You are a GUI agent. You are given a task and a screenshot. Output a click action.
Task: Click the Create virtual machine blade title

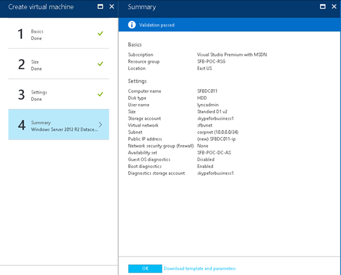(x=41, y=7)
